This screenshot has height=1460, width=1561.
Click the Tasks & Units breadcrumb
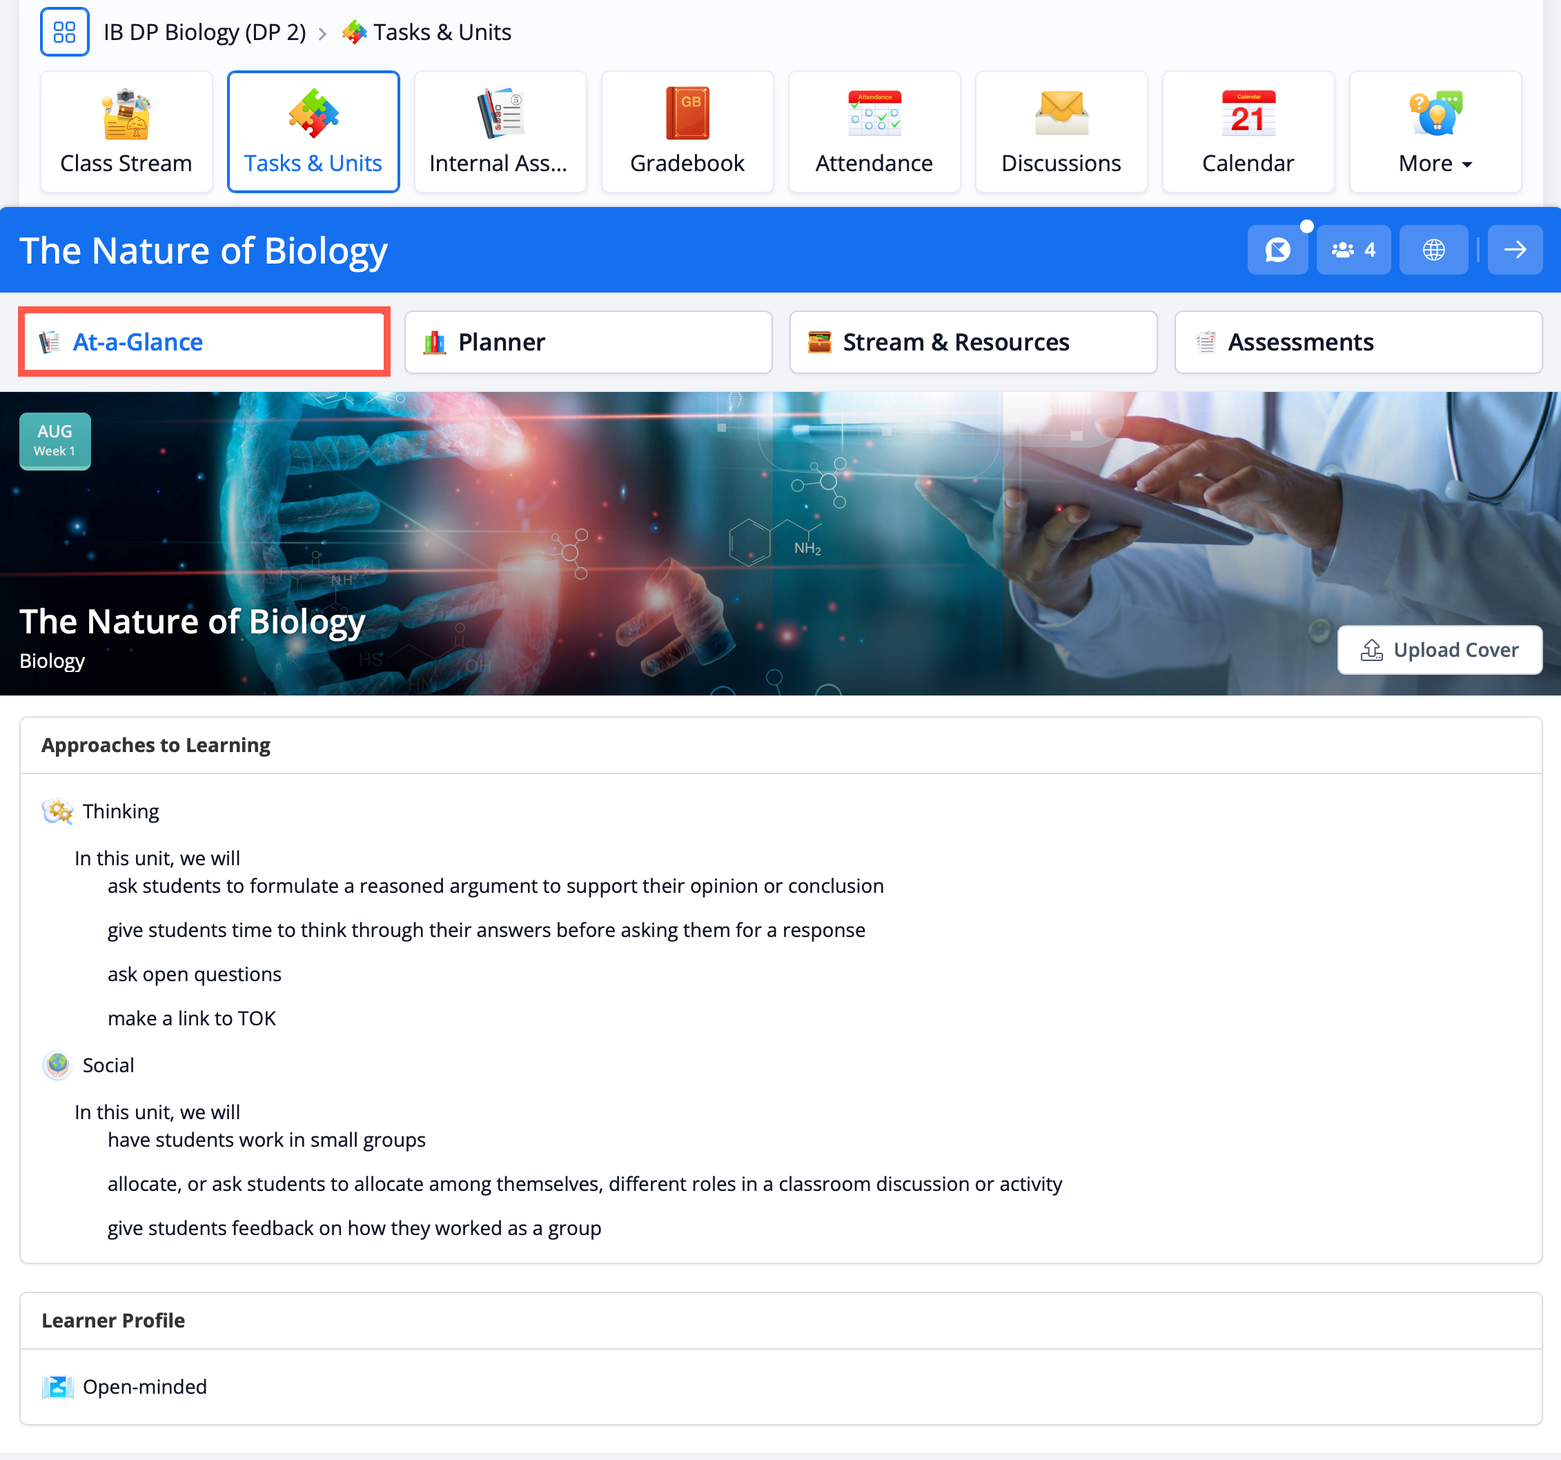[x=441, y=32]
